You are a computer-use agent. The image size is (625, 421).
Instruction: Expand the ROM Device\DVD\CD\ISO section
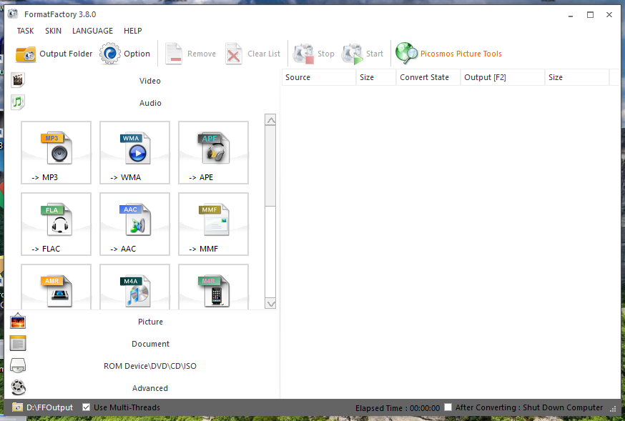[143, 366]
